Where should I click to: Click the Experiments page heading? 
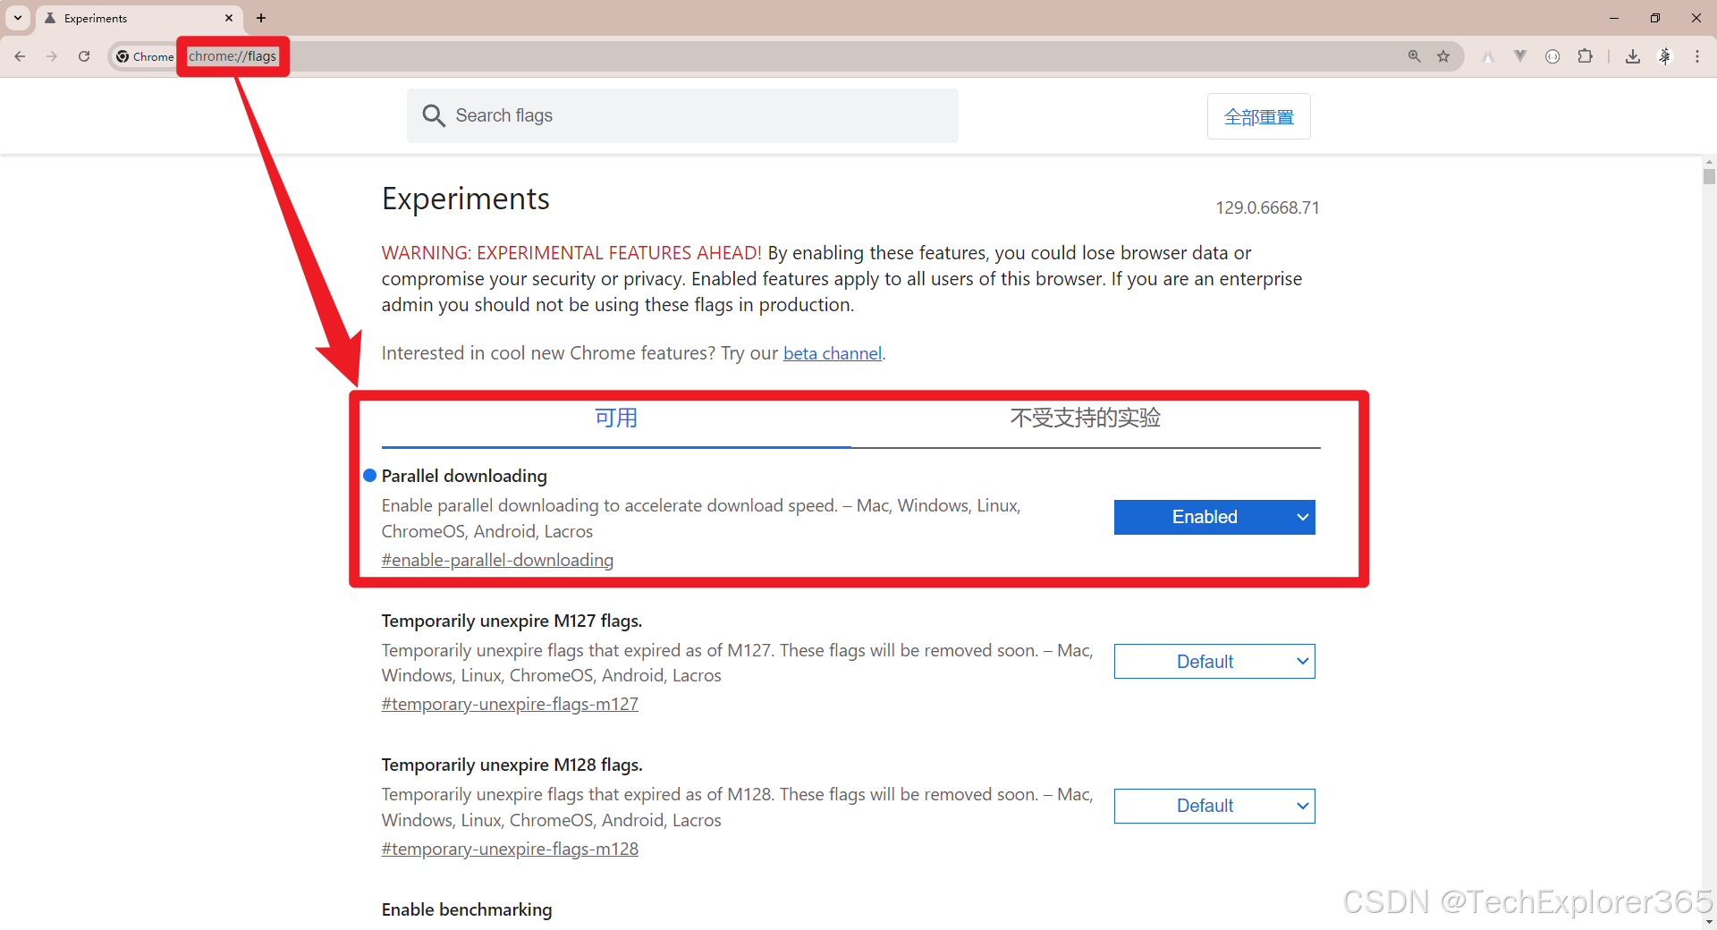coord(466,199)
